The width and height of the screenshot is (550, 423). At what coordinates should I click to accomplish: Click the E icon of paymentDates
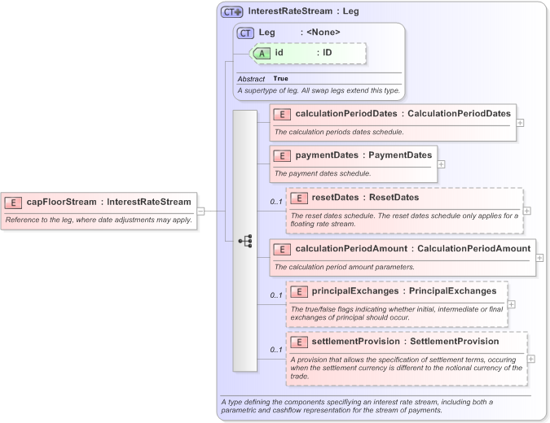[282, 156]
